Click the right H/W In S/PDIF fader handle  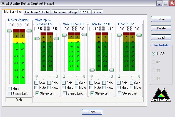tap(111, 70)
